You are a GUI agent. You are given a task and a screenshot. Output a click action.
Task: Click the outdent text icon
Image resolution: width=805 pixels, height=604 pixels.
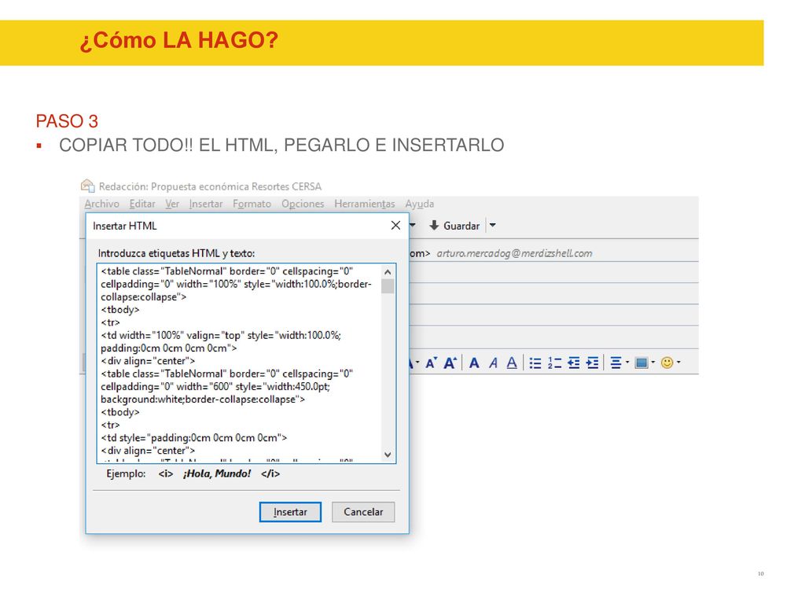click(x=573, y=363)
